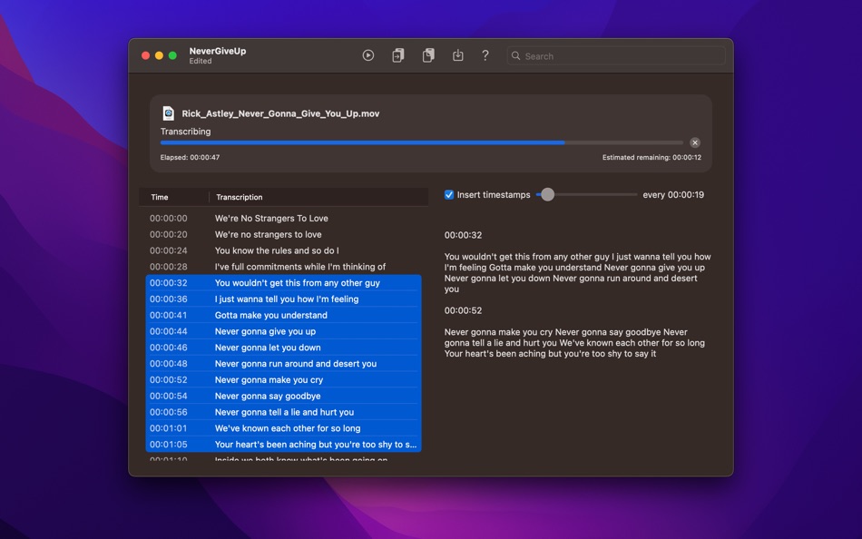Click the export download icon in the toolbar
862x539 pixels.
tap(457, 55)
